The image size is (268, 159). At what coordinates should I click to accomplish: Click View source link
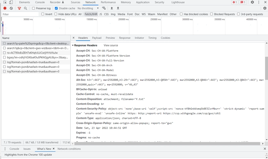coord(111,45)
